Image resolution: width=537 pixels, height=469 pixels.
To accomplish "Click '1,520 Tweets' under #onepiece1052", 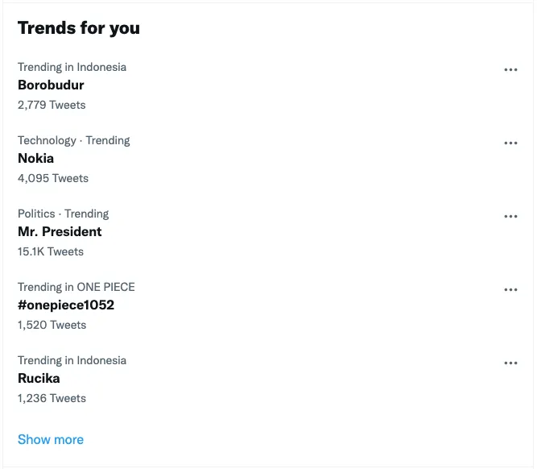I will (52, 325).
